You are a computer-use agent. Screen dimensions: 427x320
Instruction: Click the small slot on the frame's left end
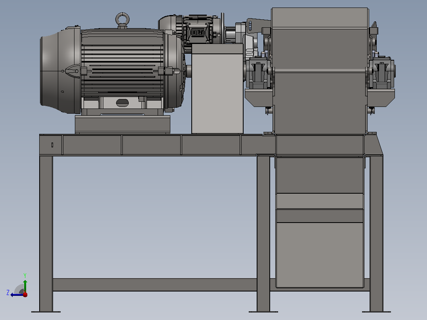click(52, 145)
